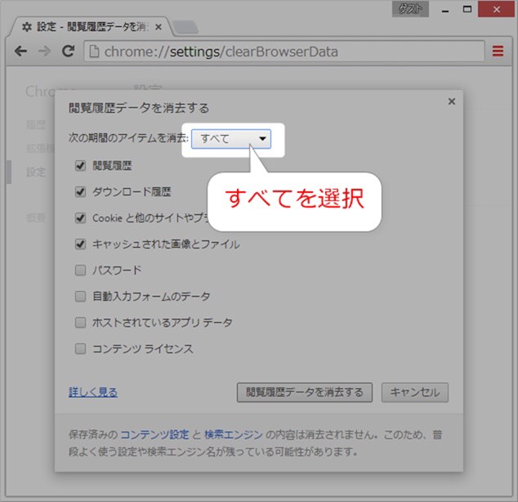Click 概要 in the settings sidebar
The image size is (518, 502).
point(36,218)
